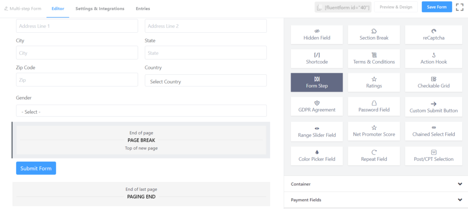Select the Form Step element
The height and width of the screenshot is (209, 468).
[317, 82]
